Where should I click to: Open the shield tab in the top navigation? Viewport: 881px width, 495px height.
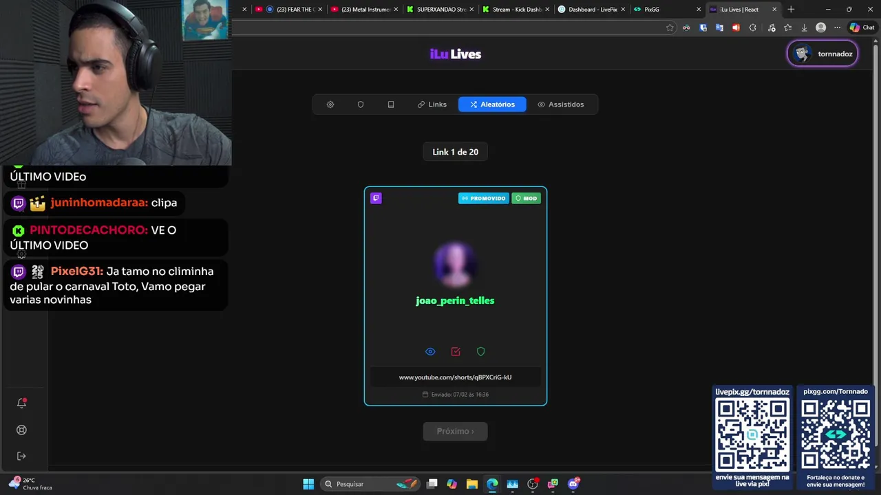click(x=361, y=104)
